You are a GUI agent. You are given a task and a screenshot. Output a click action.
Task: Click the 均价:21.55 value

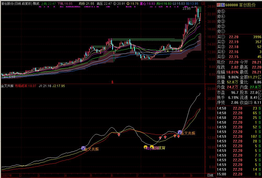click(87, 3)
